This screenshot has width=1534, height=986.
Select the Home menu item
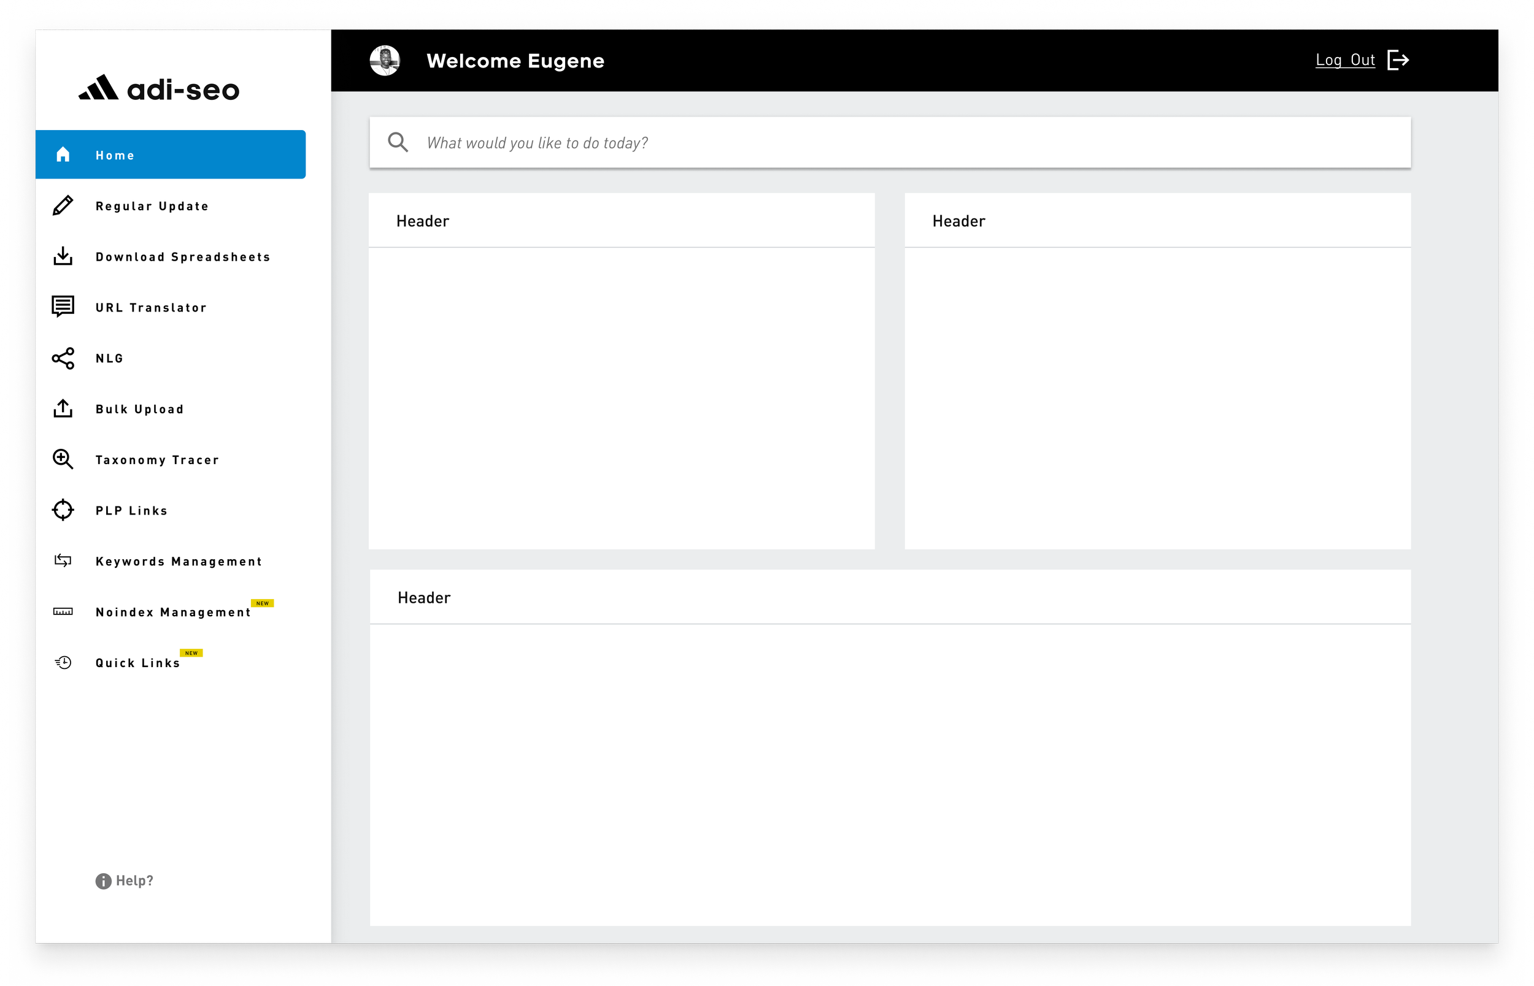coord(171,155)
